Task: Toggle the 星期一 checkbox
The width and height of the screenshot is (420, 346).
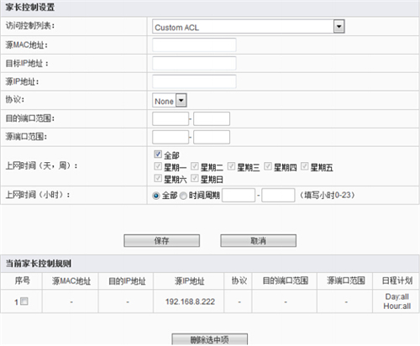Action: [x=158, y=166]
